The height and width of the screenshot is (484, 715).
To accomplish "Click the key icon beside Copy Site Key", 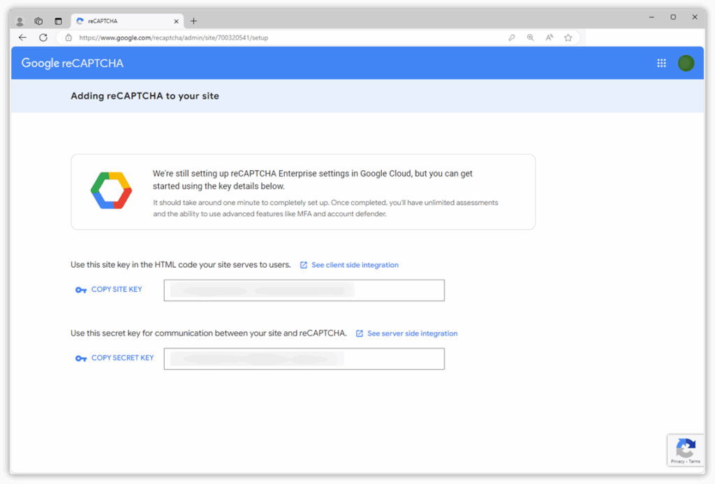I will 81,290.
